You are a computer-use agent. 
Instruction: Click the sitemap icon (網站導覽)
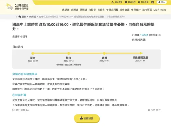pyautogui.click(x=113, y=2)
